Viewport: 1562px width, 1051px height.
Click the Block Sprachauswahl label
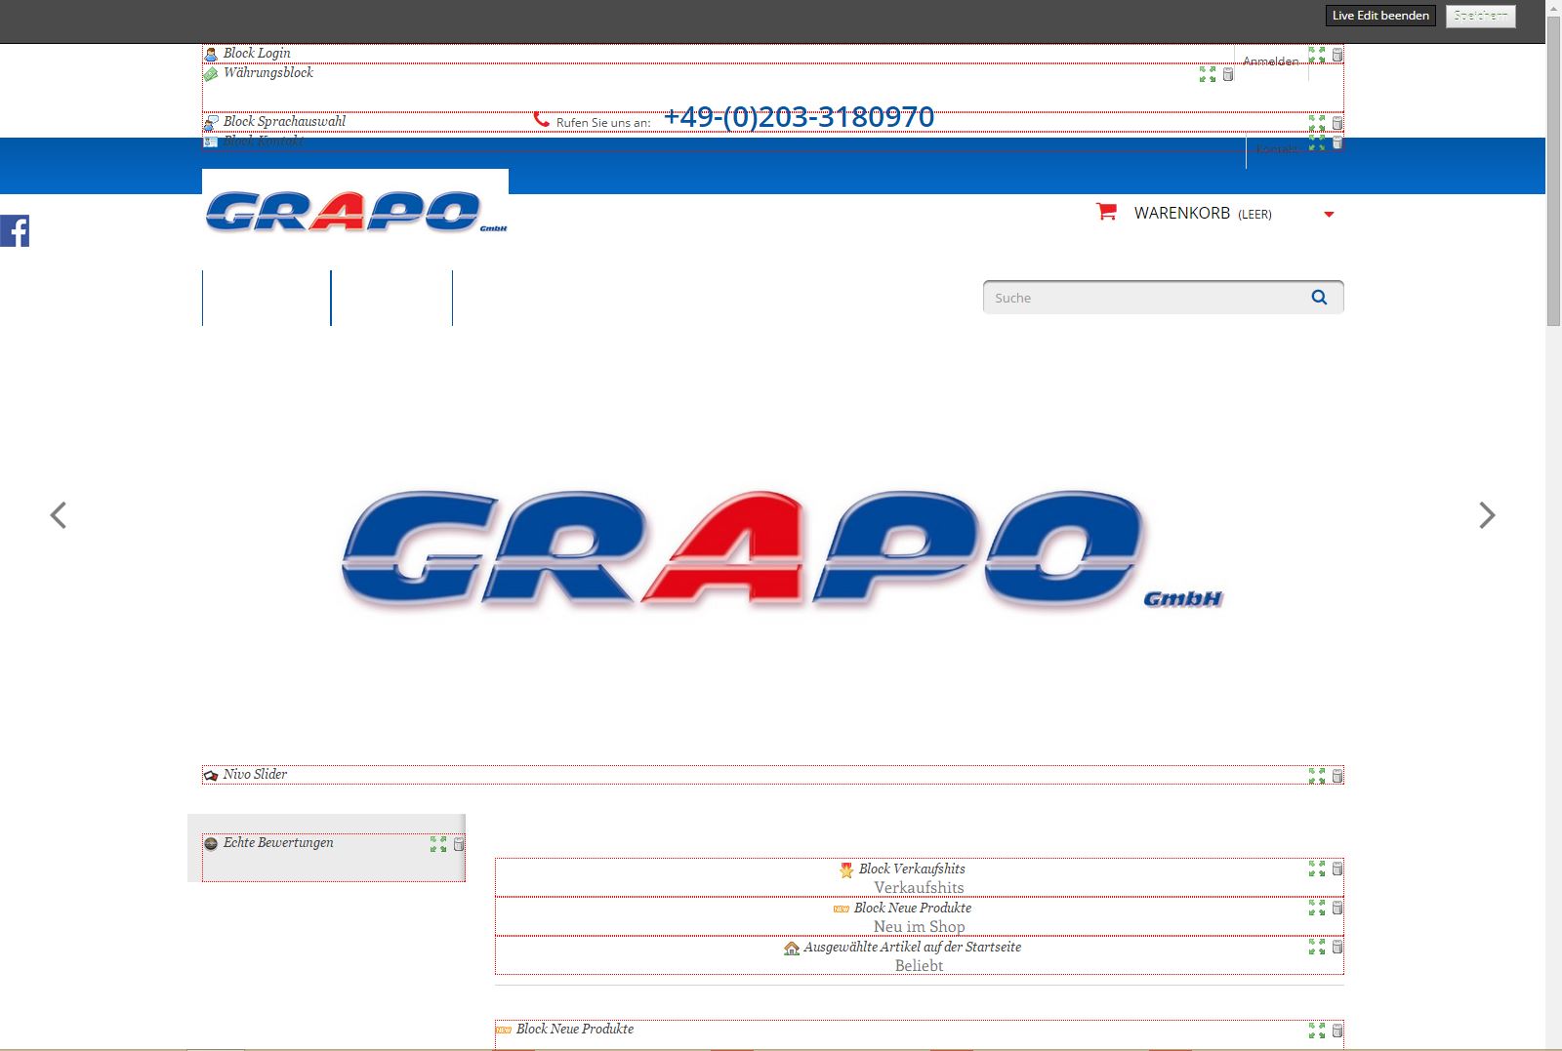[284, 122]
